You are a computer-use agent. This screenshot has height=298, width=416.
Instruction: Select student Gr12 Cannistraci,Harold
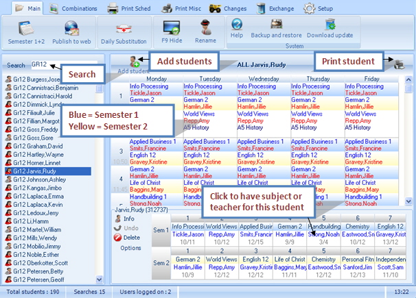pyautogui.click(x=43, y=96)
